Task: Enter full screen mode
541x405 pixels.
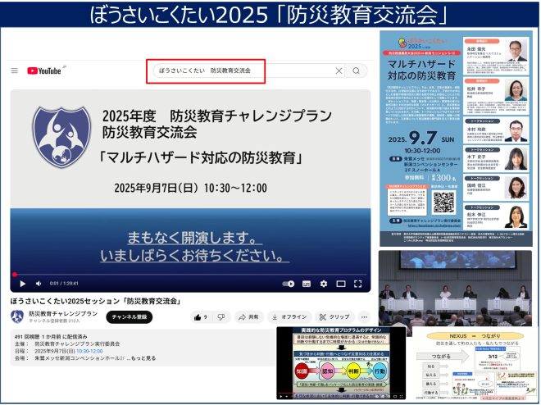Action: coord(358,284)
